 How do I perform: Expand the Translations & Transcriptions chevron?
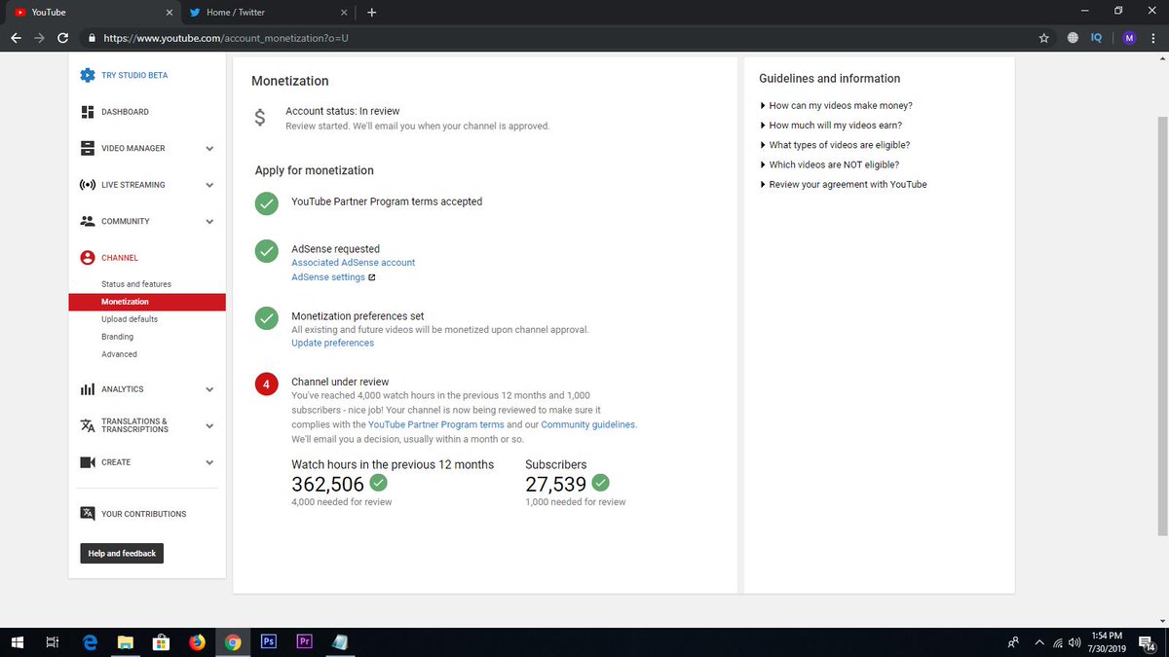click(209, 425)
